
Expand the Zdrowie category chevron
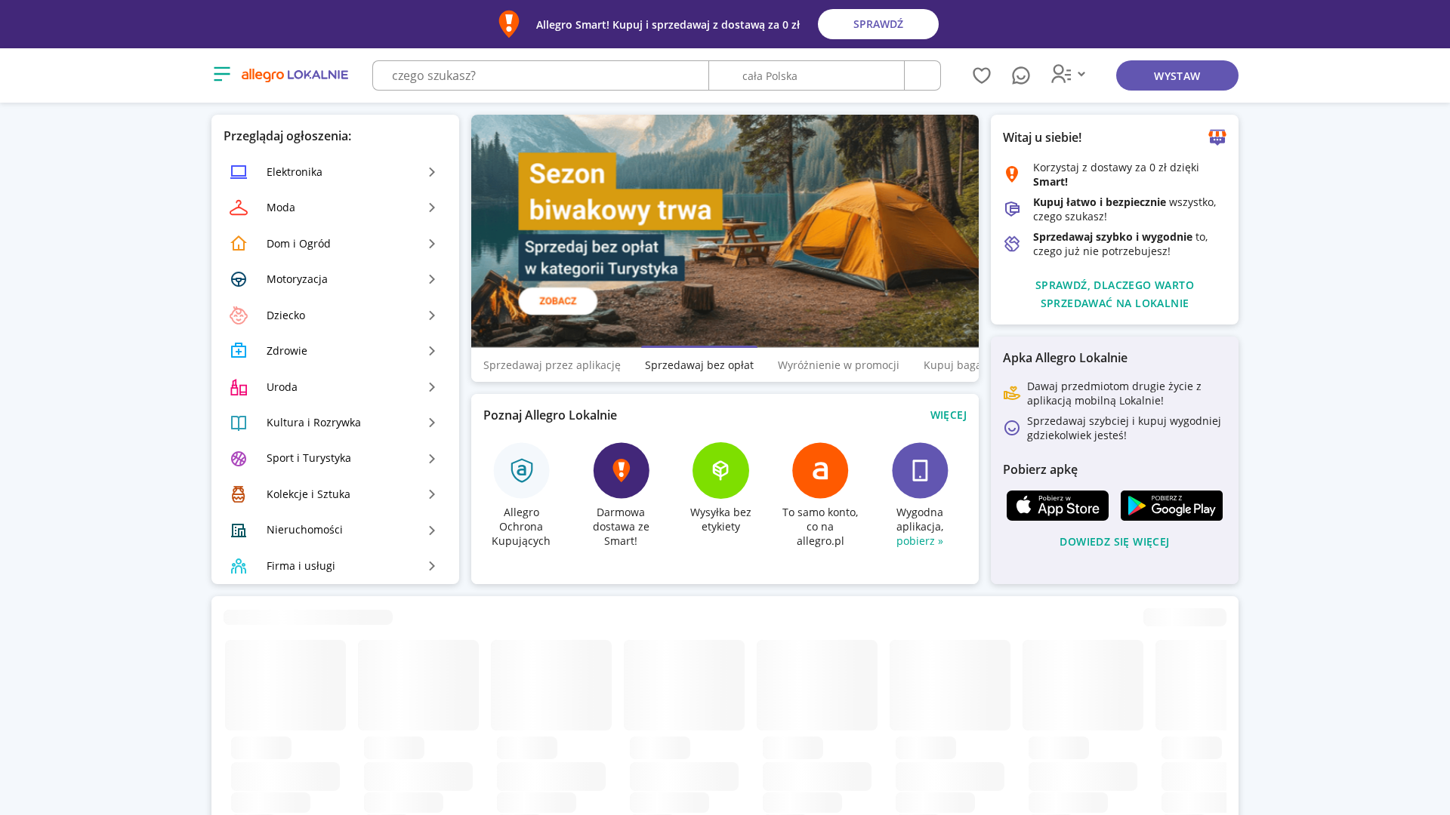tap(432, 351)
